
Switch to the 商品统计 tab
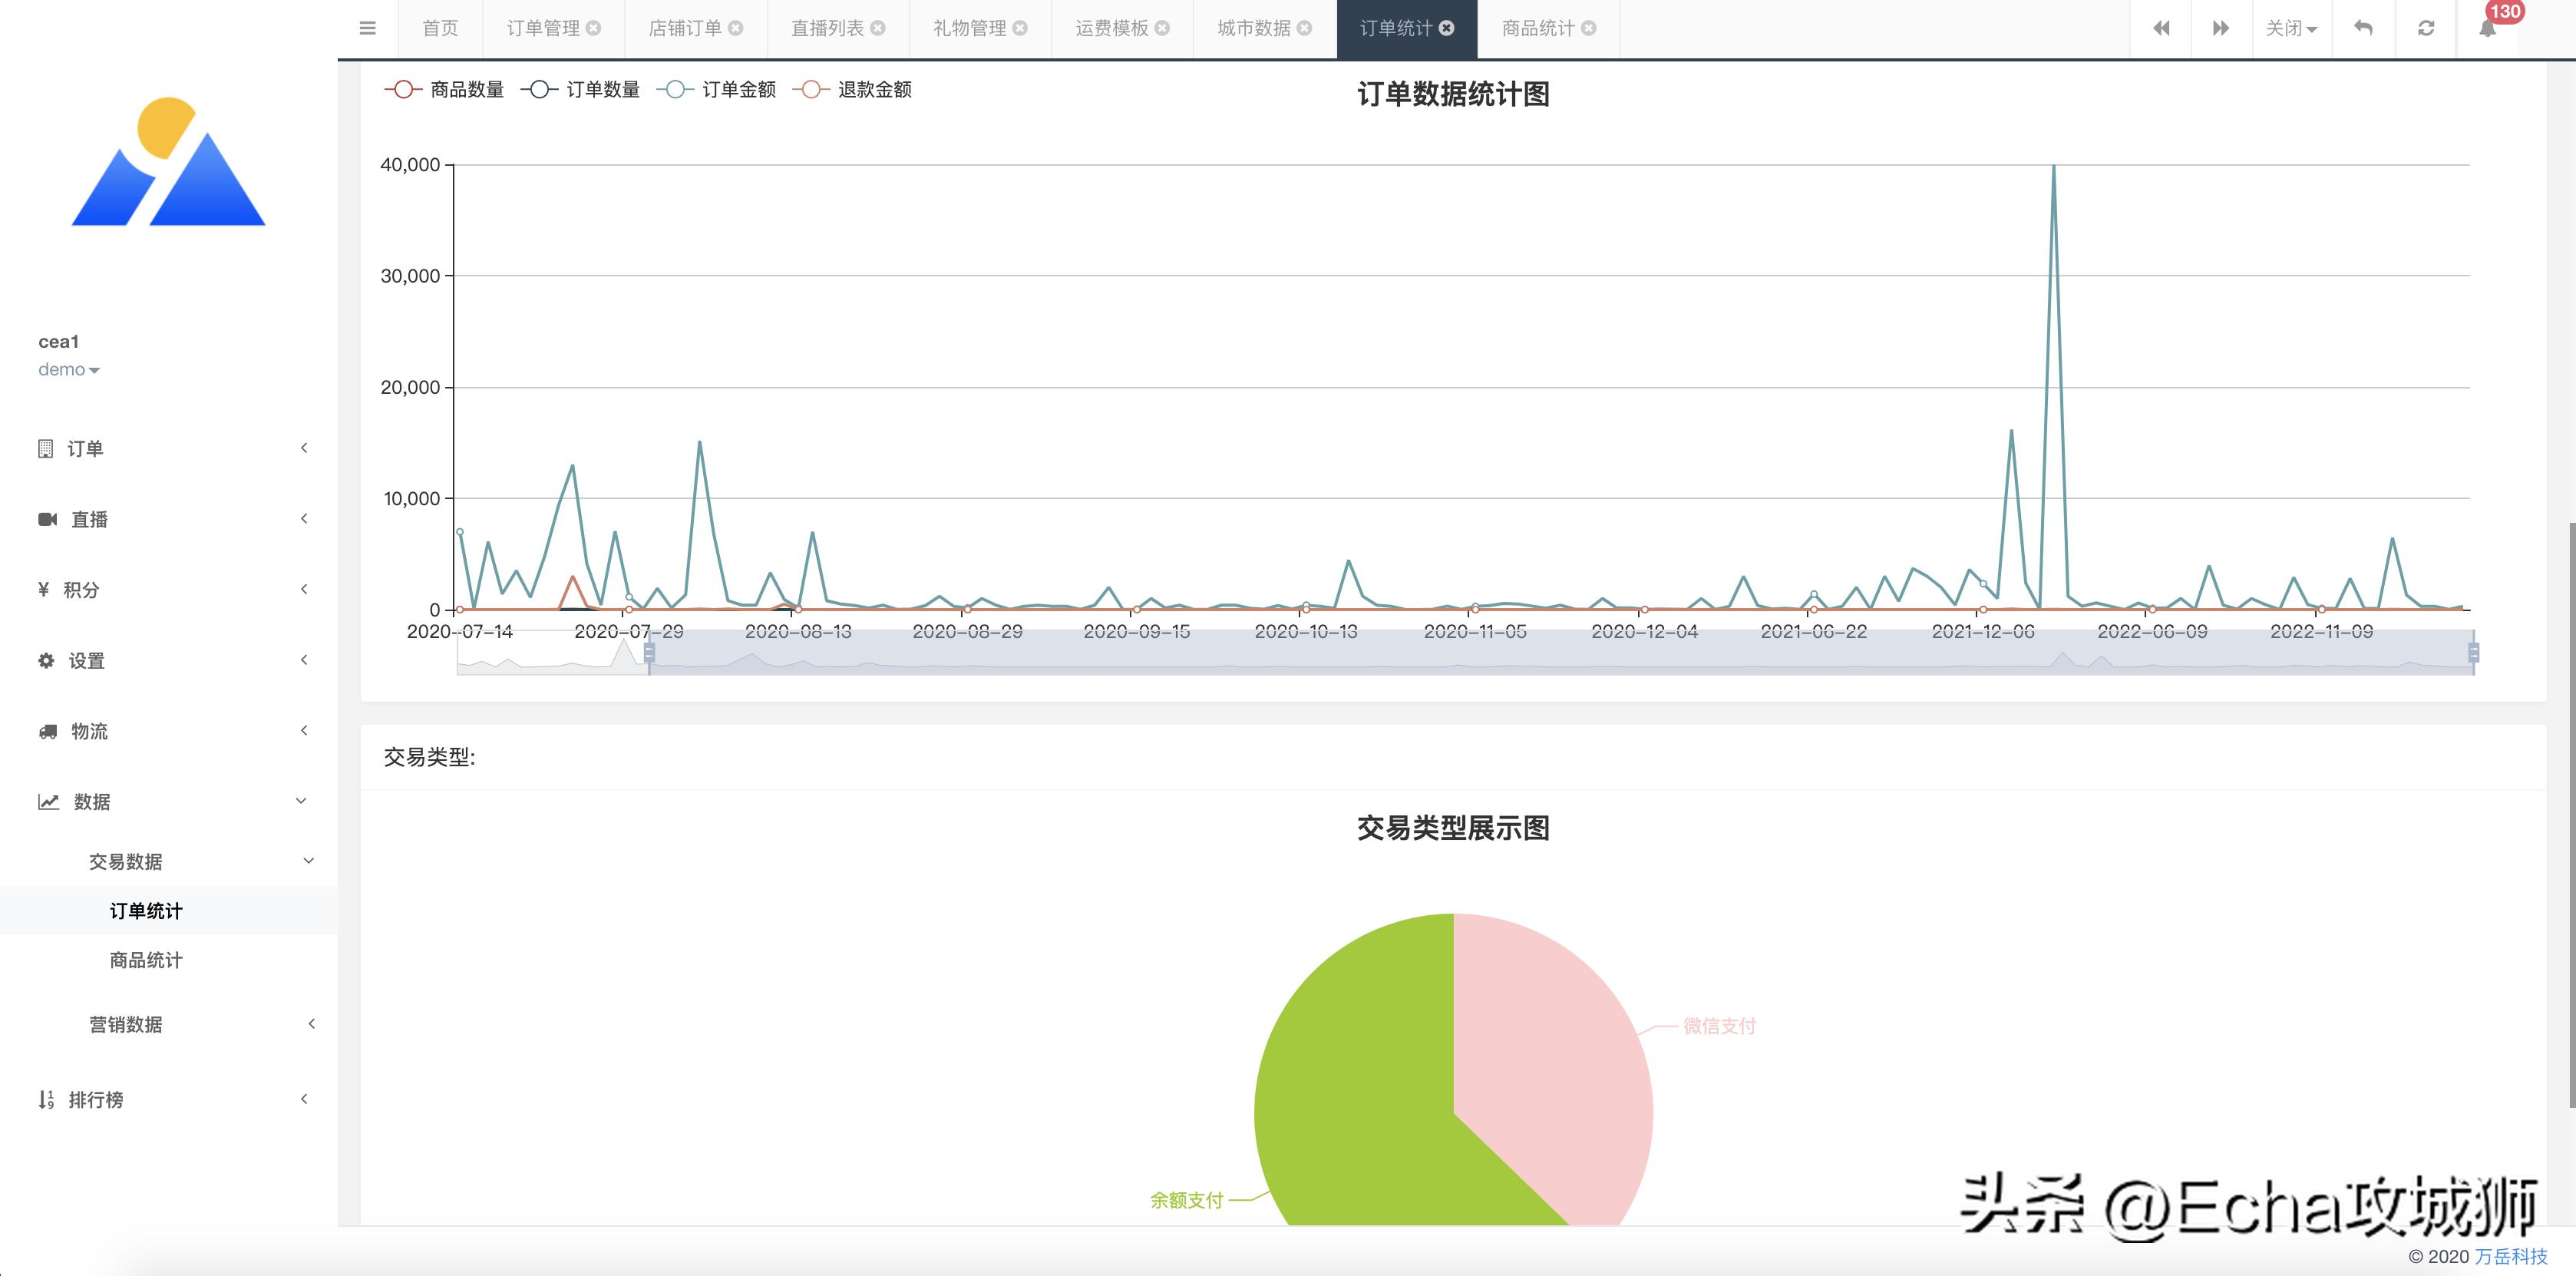point(1538,28)
